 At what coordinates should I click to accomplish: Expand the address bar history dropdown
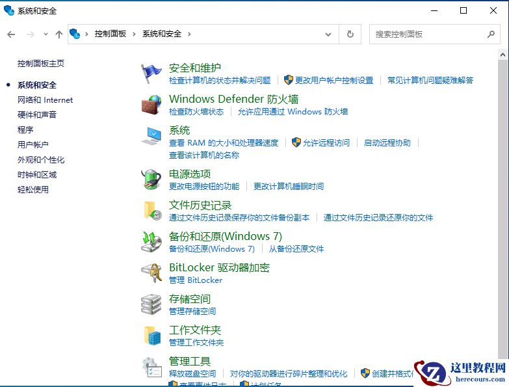point(328,34)
